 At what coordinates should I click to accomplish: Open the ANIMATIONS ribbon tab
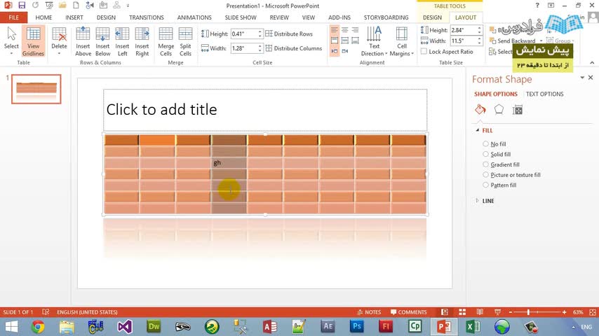pos(194,17)
